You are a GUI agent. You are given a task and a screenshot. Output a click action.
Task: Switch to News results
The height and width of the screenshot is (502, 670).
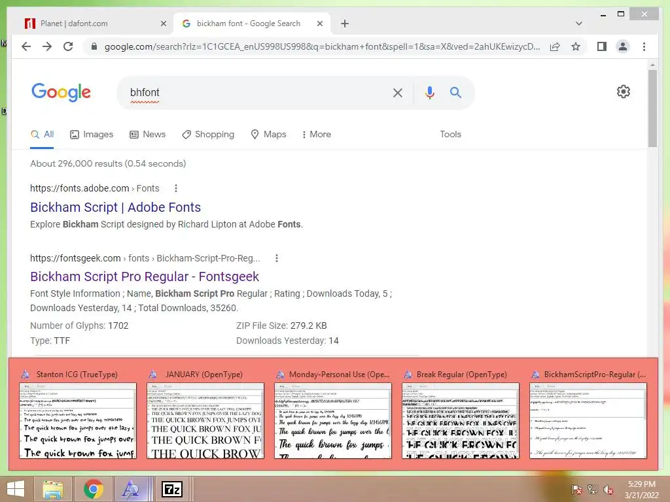click(x=147, y=135)
